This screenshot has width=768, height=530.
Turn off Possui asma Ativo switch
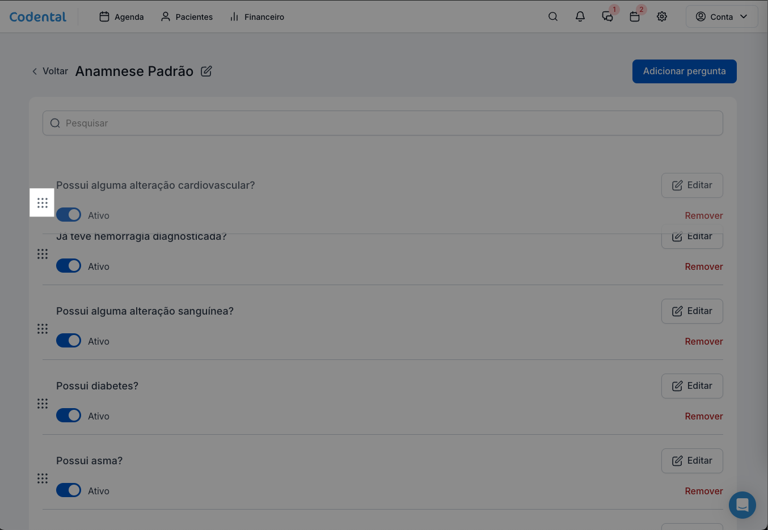[x=69, y=490]
